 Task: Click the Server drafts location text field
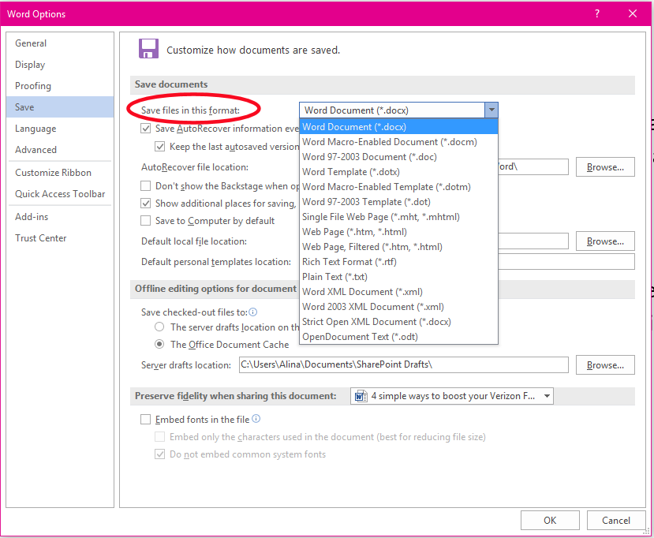(403, 364)
